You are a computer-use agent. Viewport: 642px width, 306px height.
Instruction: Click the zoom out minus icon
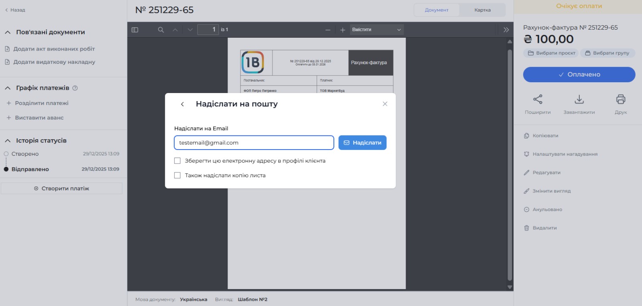328,30
